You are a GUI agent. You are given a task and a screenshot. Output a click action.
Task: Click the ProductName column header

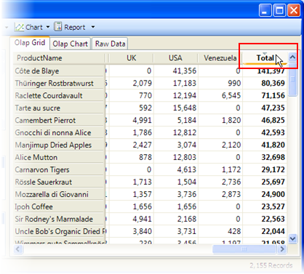click(x=59, y=58)
